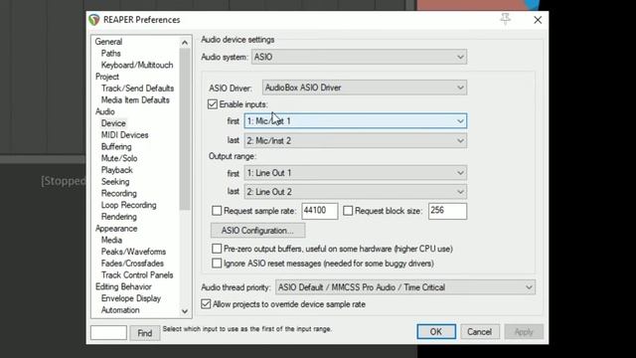Toggle Allow projects to override device sample rate

tap(206, 304)
